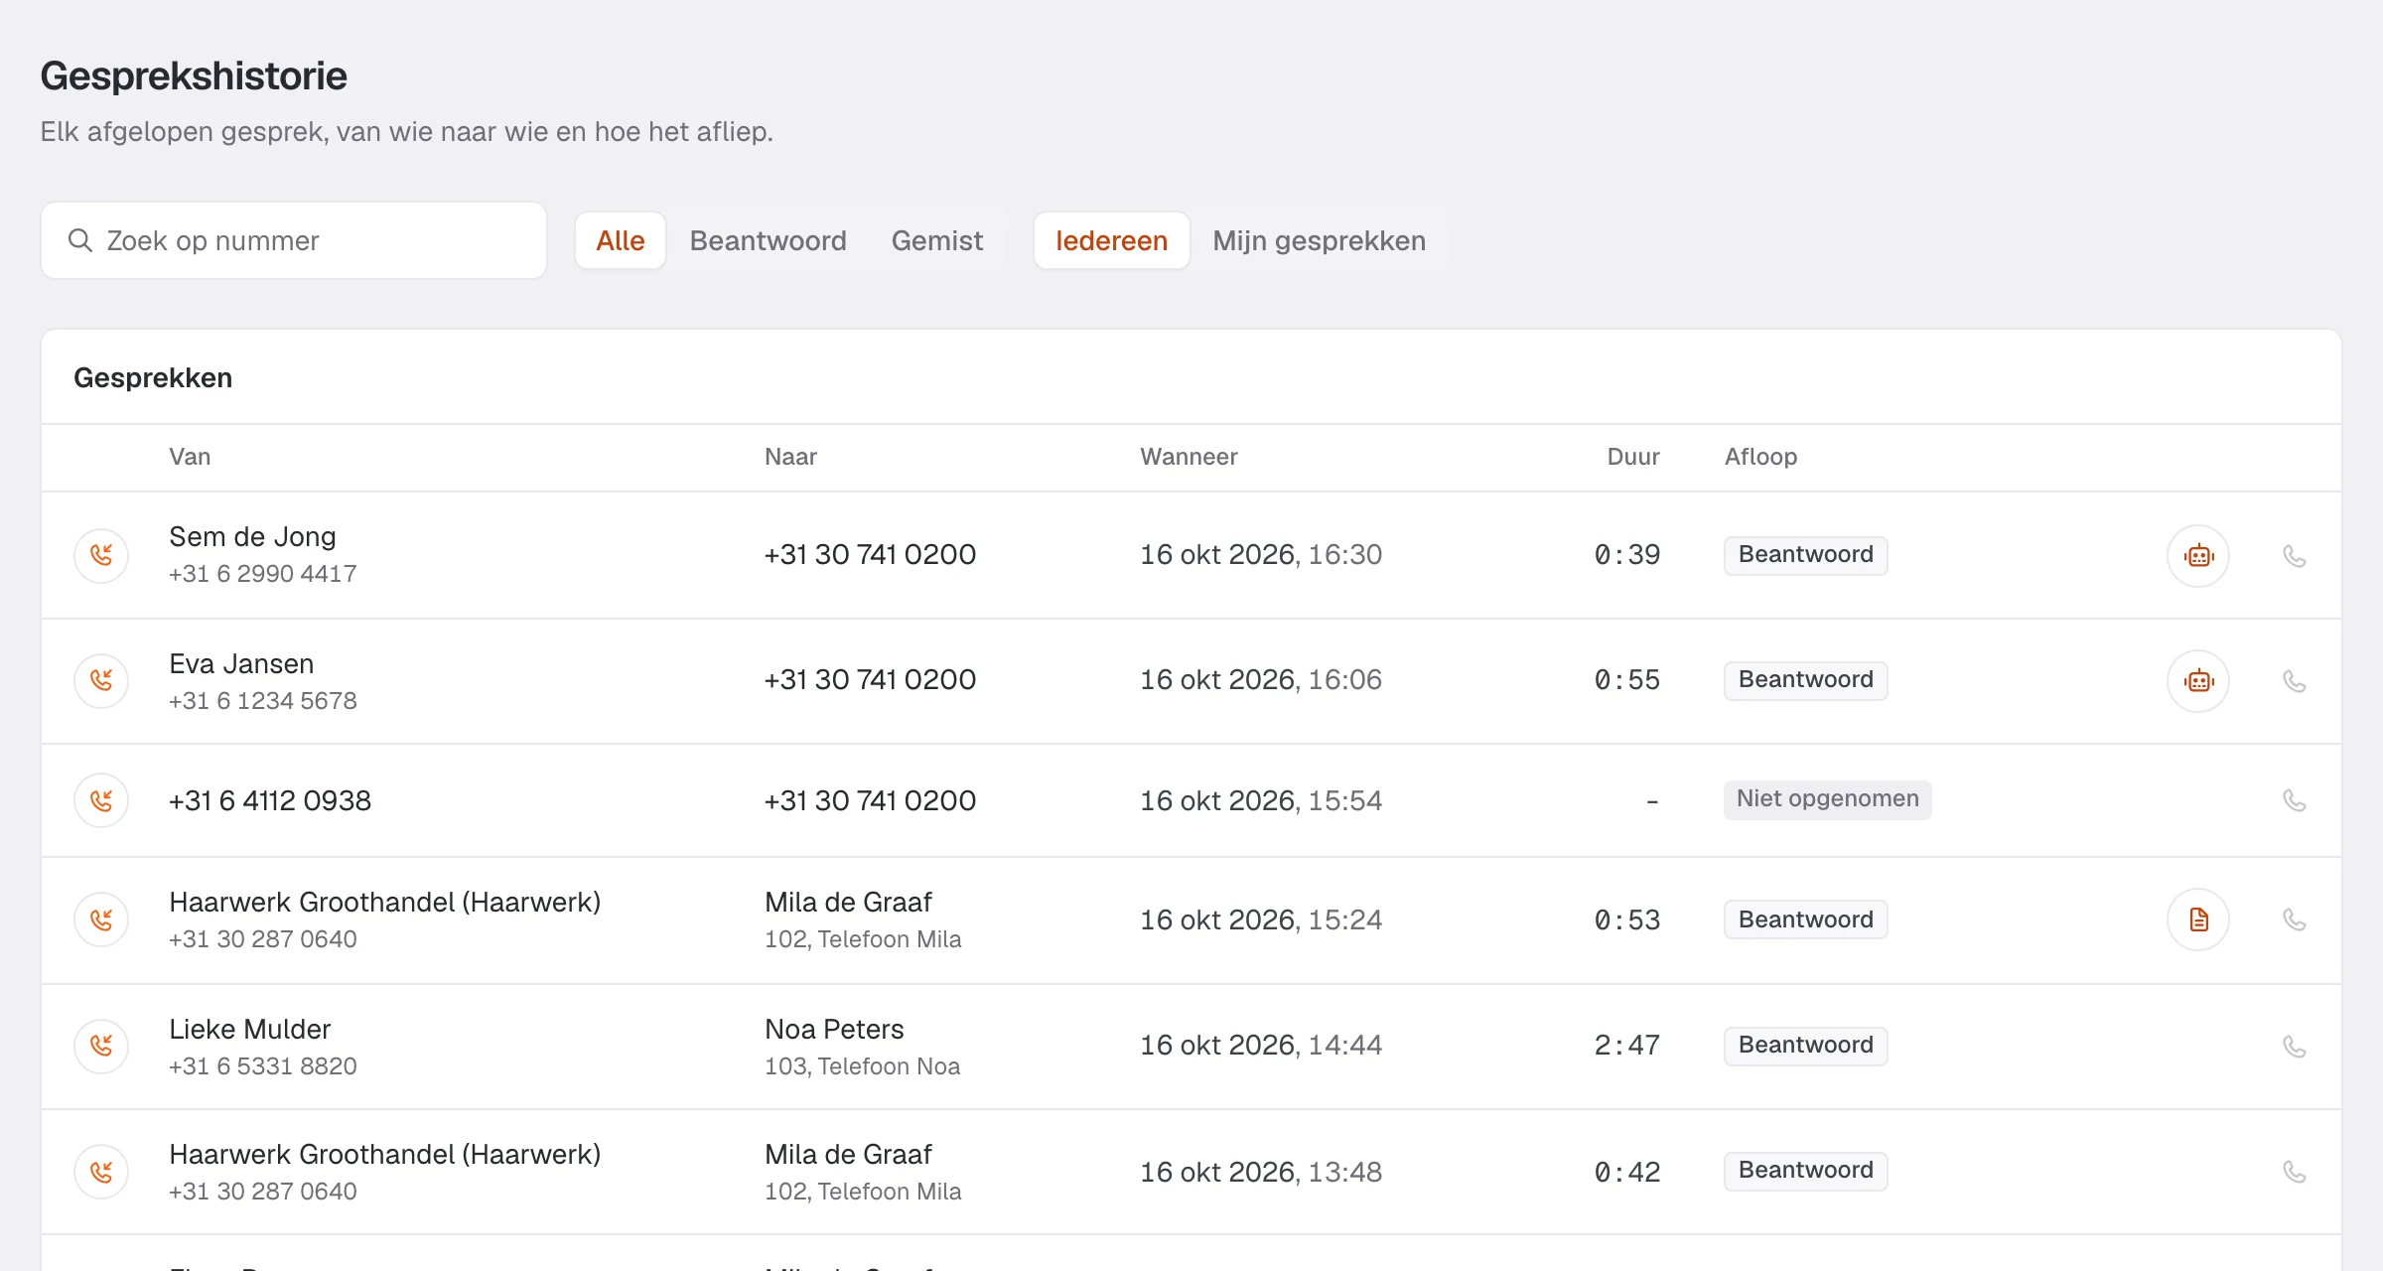
Task: Select the Alle filter tab
Action: pyautogui.click(x=621, y=240)
